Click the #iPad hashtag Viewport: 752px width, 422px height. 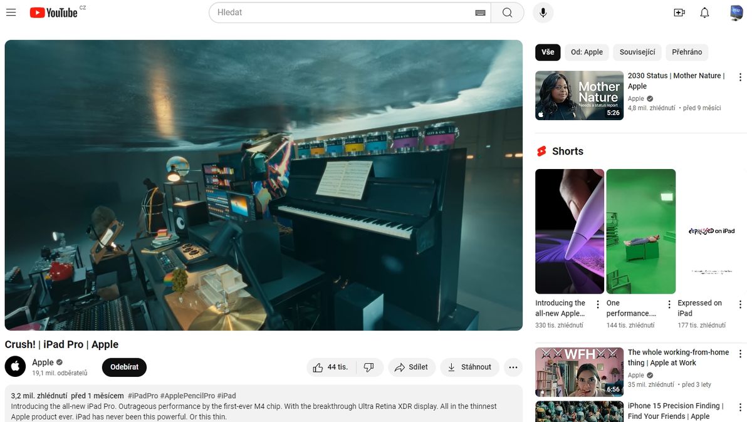coord(227,396)
